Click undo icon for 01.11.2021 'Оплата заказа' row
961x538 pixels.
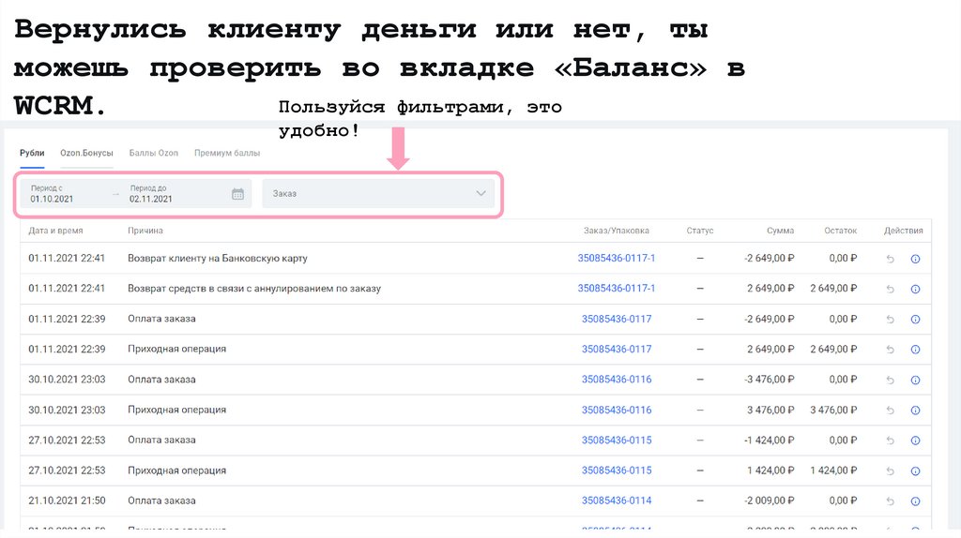pos(890,320)
